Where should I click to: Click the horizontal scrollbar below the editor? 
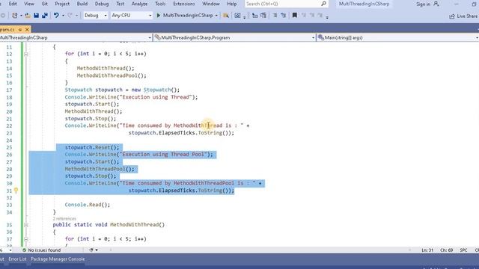click(x=260, y=250)
